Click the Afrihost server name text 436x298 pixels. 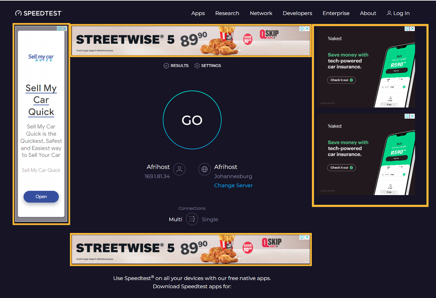(226, 167)
